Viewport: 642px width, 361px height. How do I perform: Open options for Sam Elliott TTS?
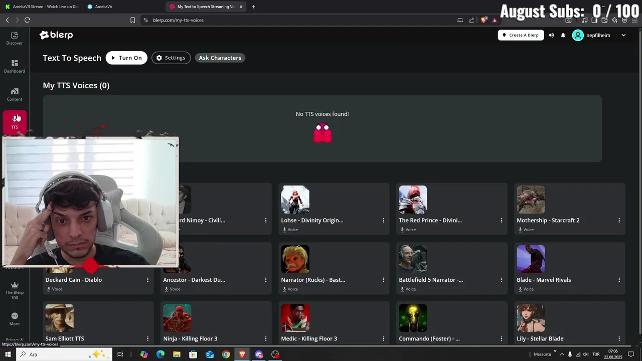point(147,338)
